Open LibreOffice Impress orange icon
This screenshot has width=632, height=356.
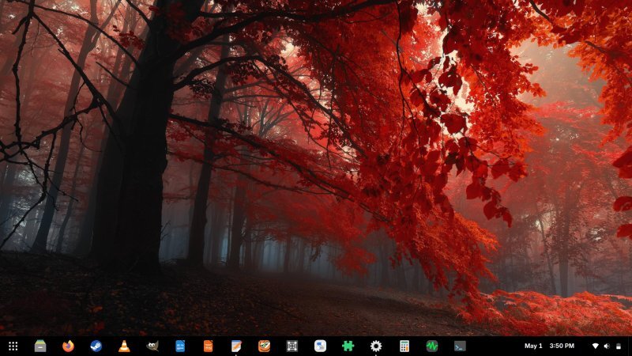point(208,346)
